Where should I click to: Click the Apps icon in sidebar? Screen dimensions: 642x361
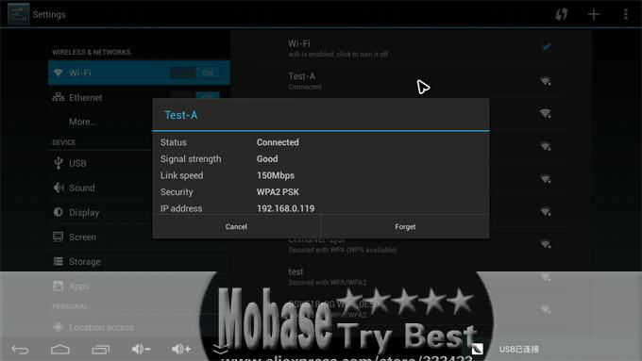coord(59,286)
